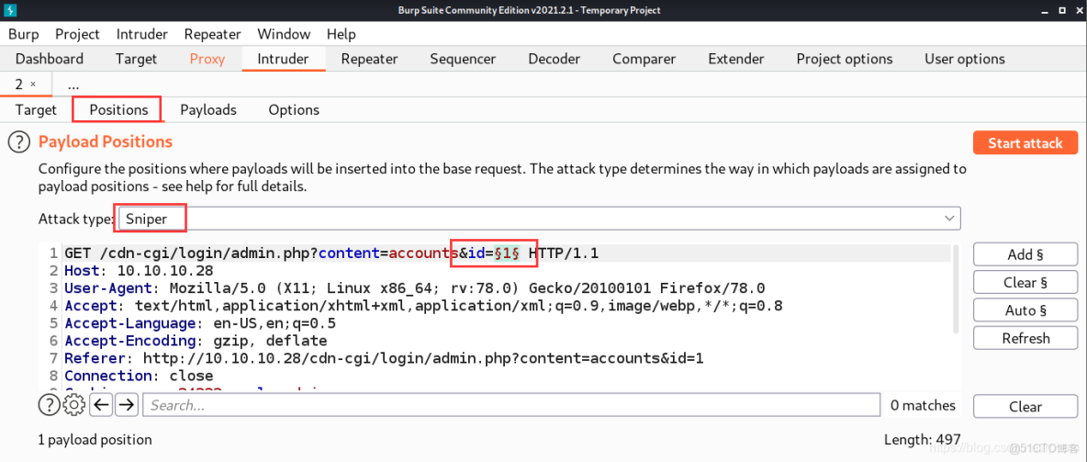Open the Intruder menu in the menu bar

coord(141,34)
